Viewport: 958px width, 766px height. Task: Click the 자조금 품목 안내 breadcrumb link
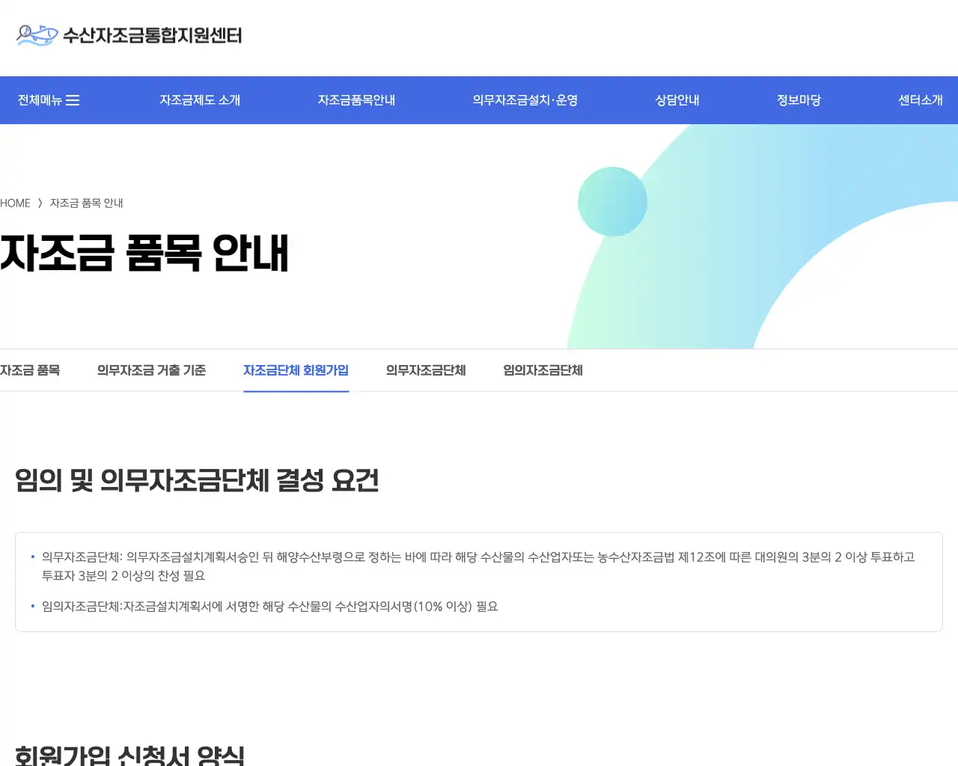tap(87, 203)
